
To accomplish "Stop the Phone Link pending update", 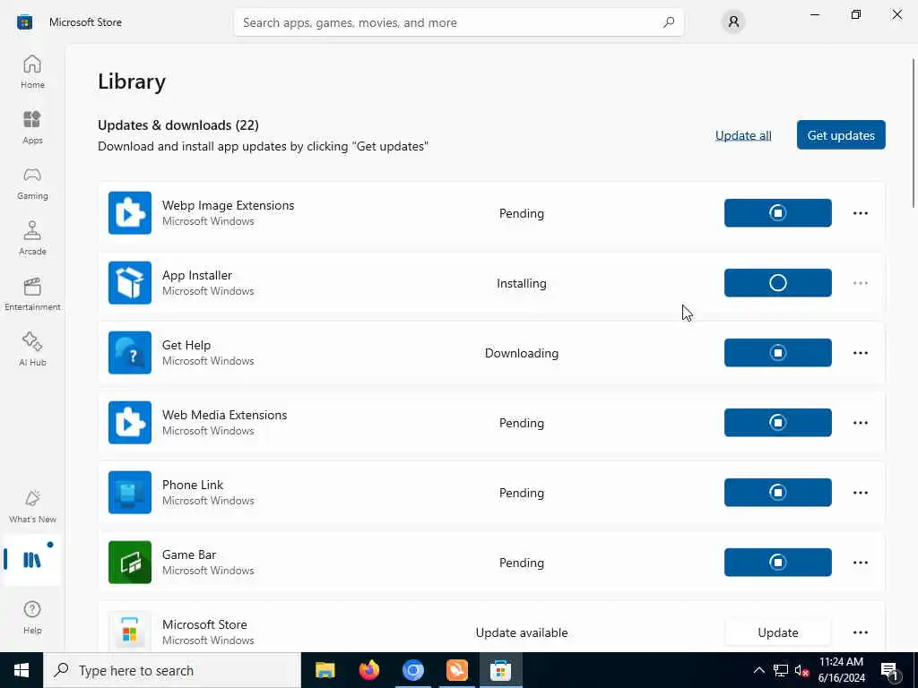I will (777, 493).
